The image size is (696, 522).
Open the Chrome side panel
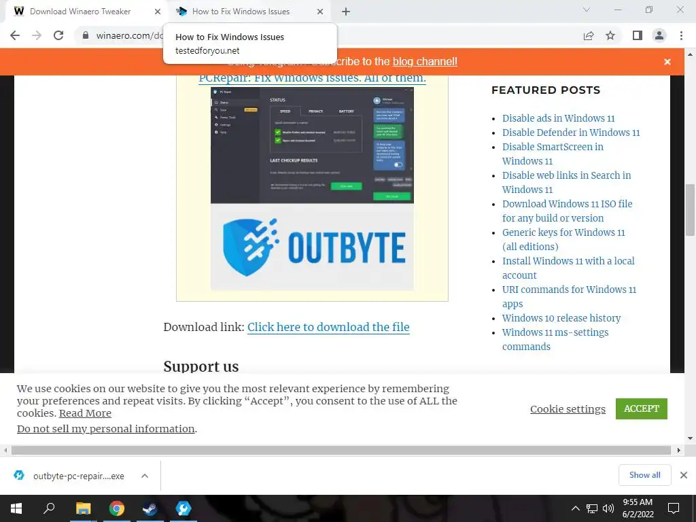pos(638,35)
